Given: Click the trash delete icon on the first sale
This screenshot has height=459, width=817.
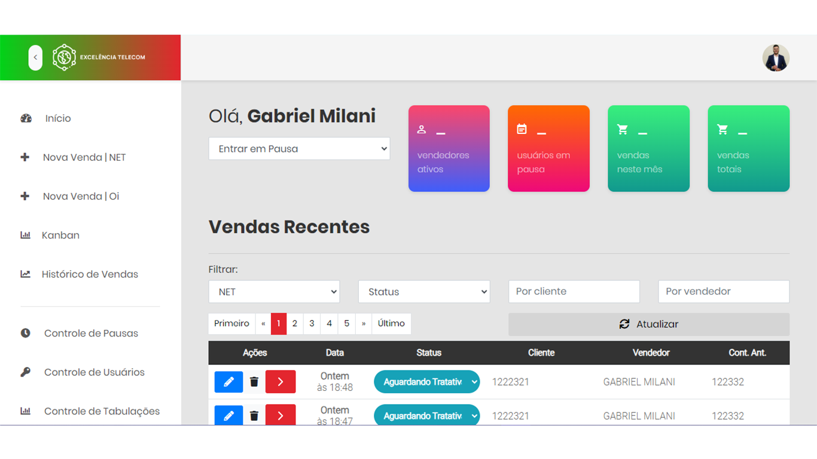Looking at the screenshot, I should (x=254, y=381).
